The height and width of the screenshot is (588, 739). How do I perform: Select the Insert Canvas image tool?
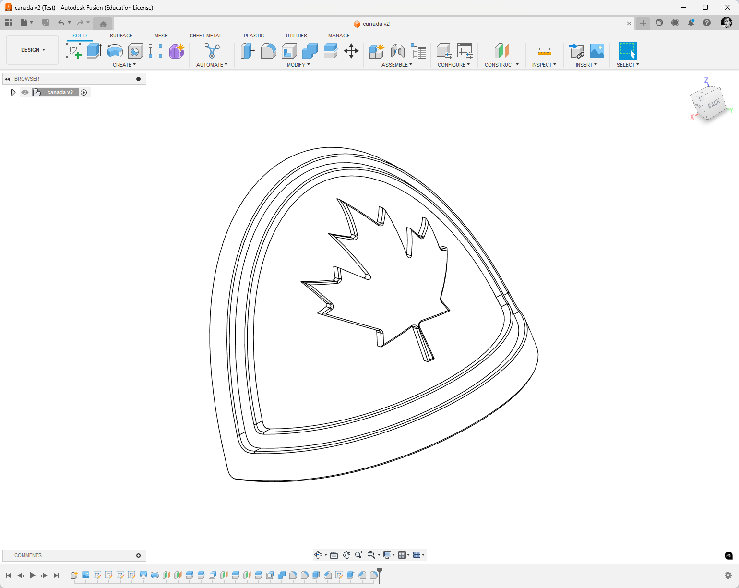[x=597, y=50]
